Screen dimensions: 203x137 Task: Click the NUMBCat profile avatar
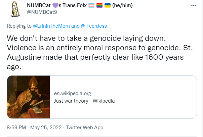14,9
